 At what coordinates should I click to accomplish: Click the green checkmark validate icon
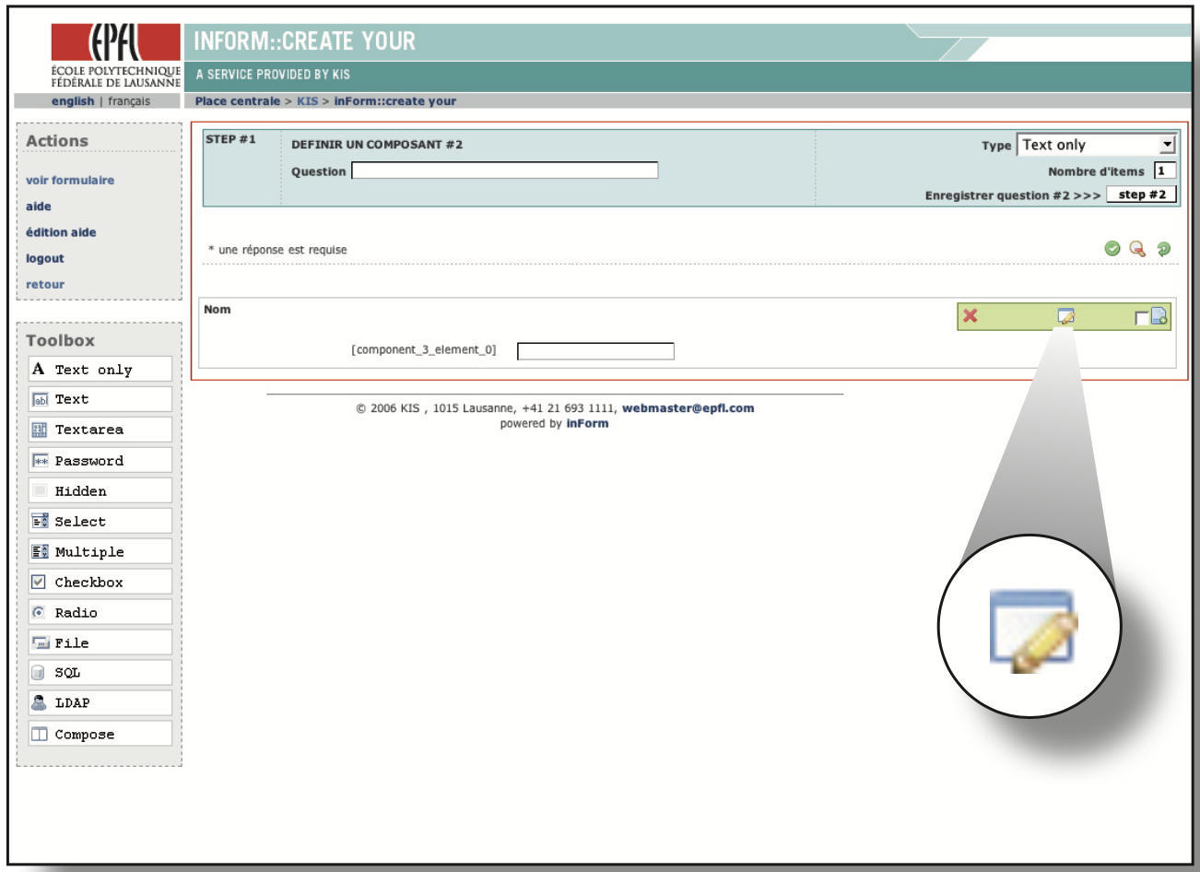(1112, 249)
